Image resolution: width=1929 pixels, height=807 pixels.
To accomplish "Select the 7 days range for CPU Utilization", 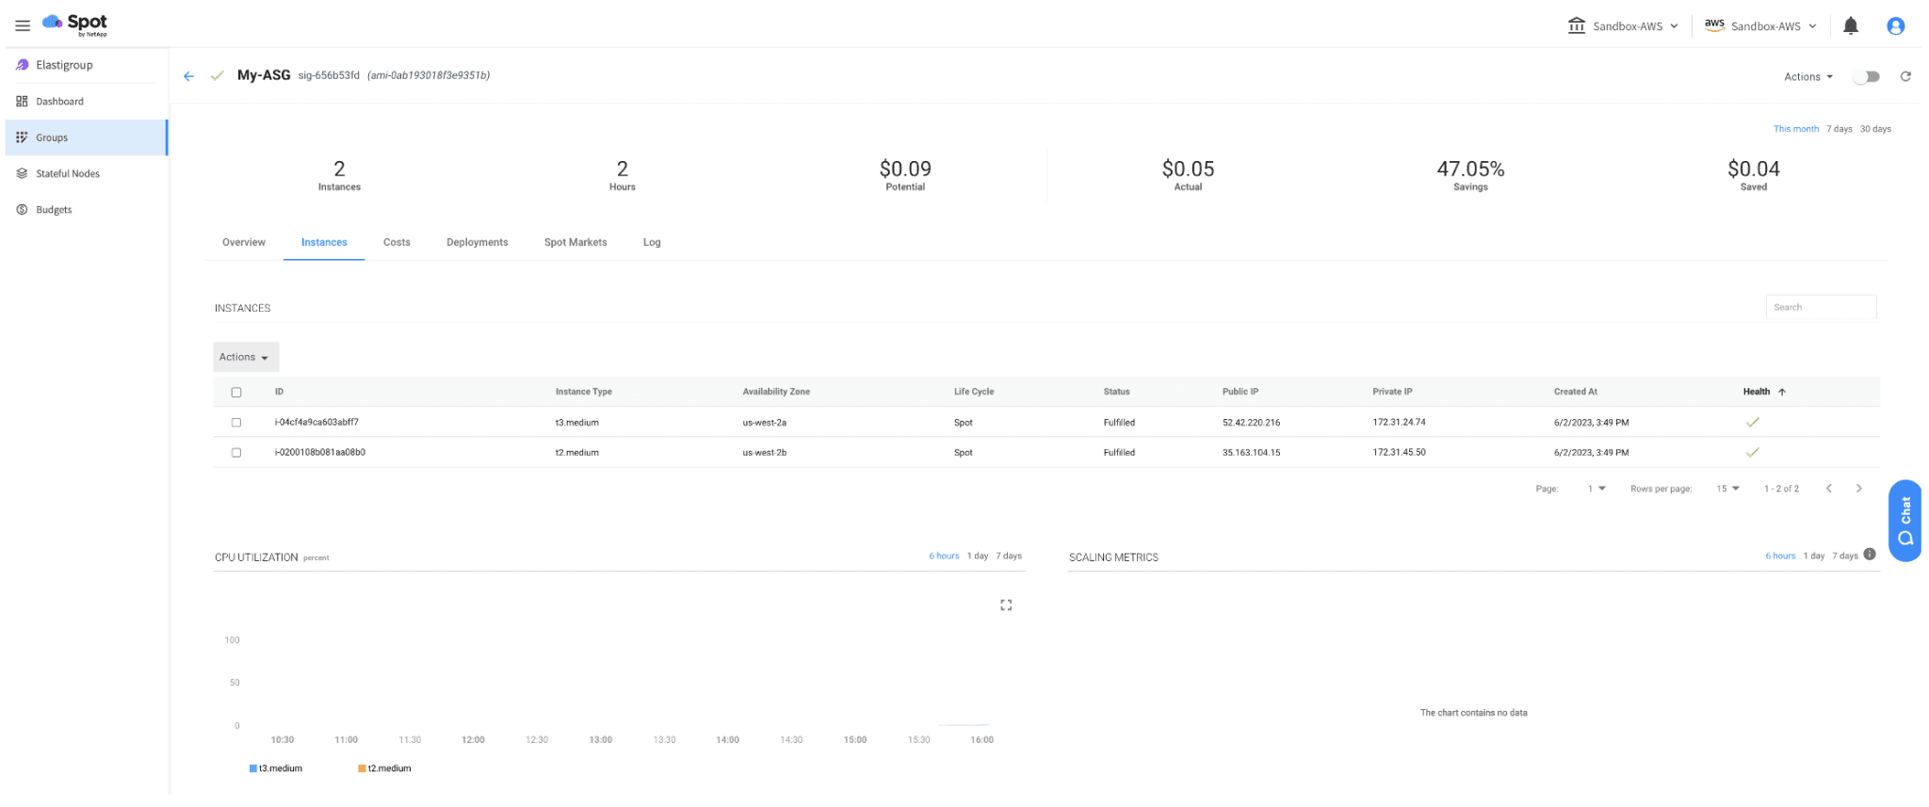I will pyautogui.click(x=1008, y=557).
